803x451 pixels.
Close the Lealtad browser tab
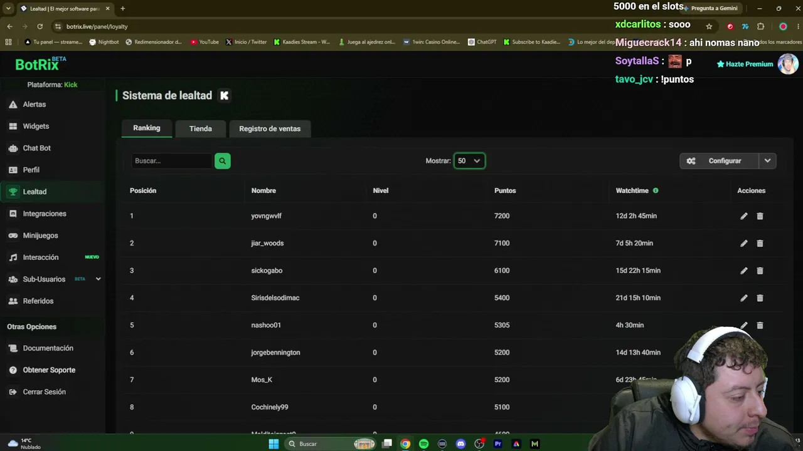point(108,9)
